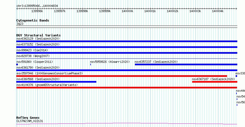Select the nsv6361780 (Sedlazeck2020) label
The image size is (245, 127).
pos(38,67)
